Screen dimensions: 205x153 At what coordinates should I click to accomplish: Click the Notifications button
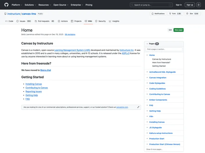point(158,14)
